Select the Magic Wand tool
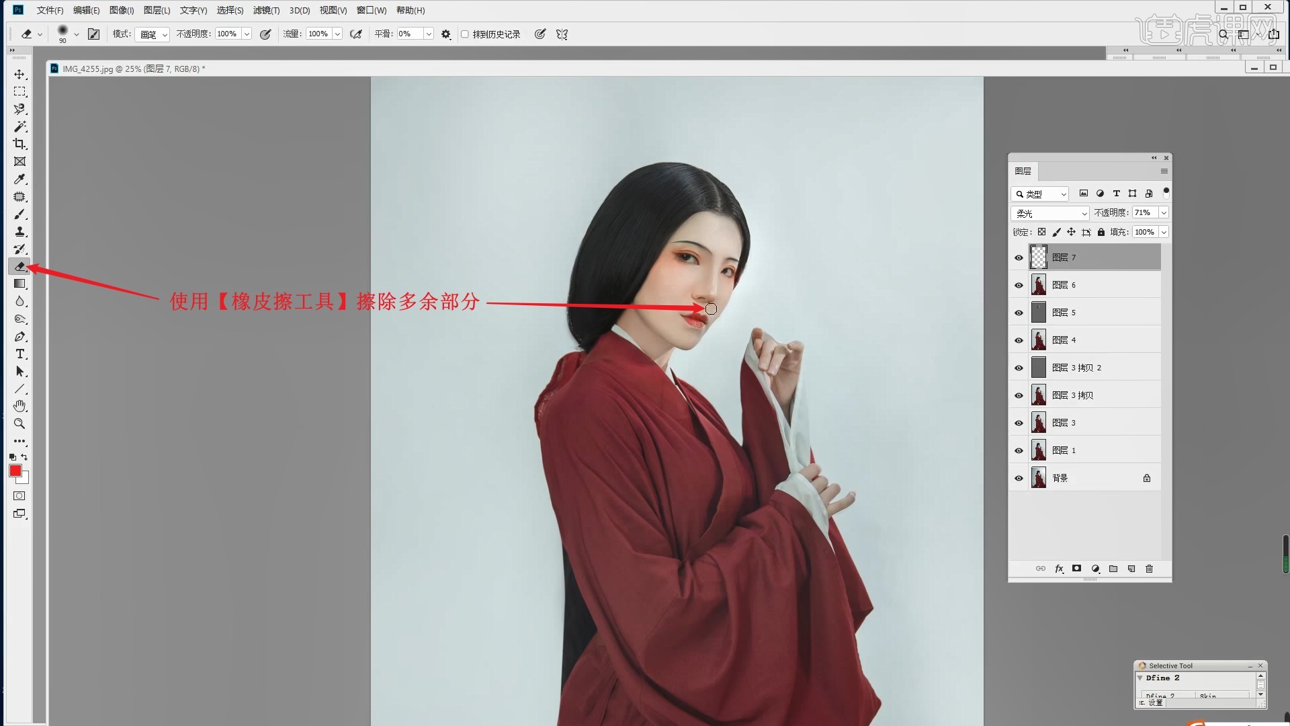 [19, 126]
